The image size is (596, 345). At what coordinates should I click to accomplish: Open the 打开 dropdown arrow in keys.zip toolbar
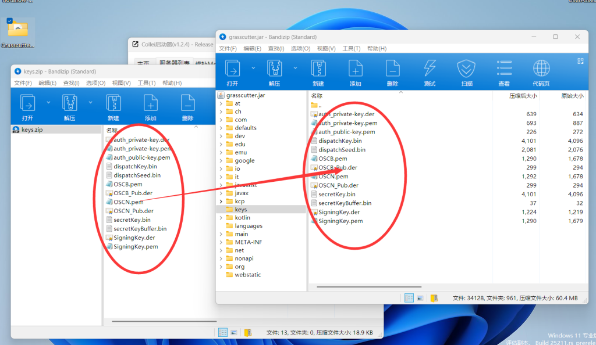click(48, 102)
